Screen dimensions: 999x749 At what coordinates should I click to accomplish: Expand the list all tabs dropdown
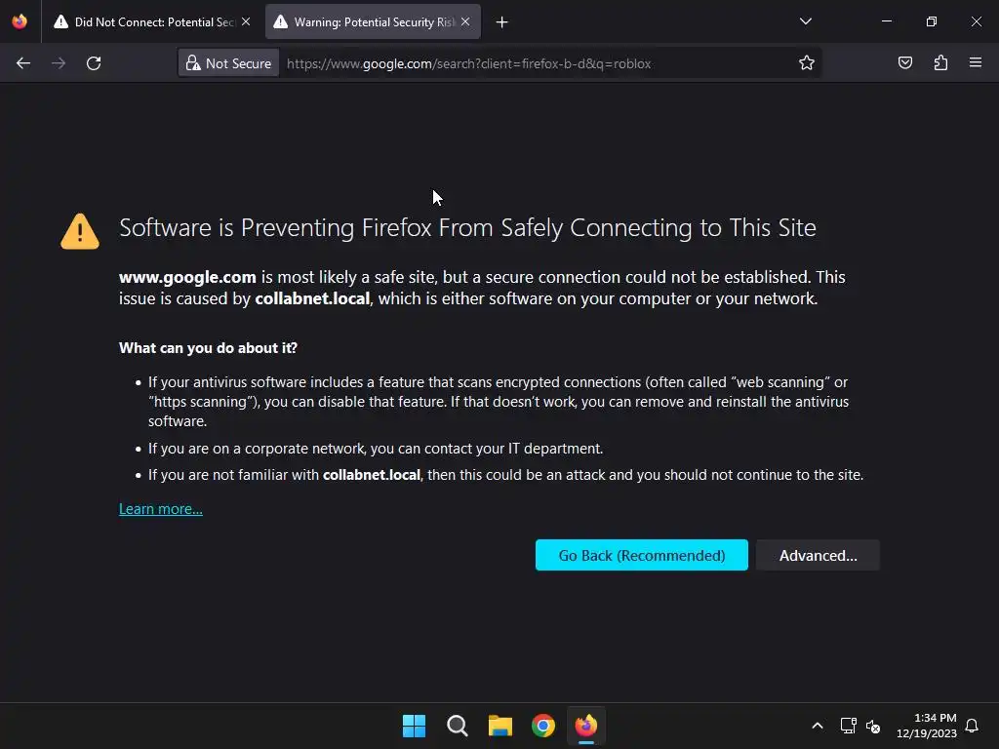pos(805,21)
